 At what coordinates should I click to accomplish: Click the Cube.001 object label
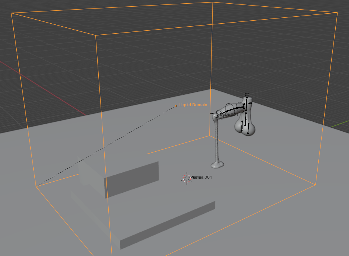click(230, 115)
